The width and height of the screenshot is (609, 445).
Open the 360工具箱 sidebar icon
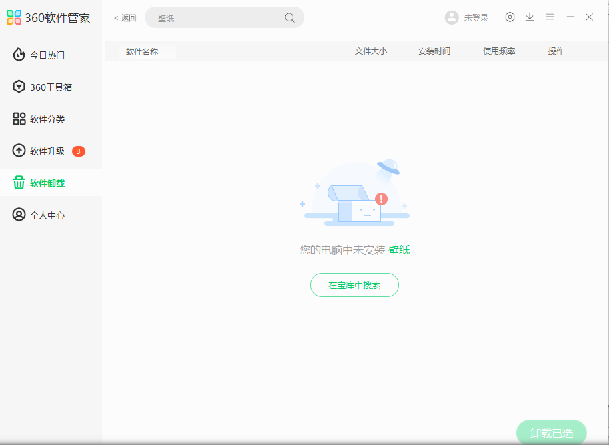tap(19, 87)
